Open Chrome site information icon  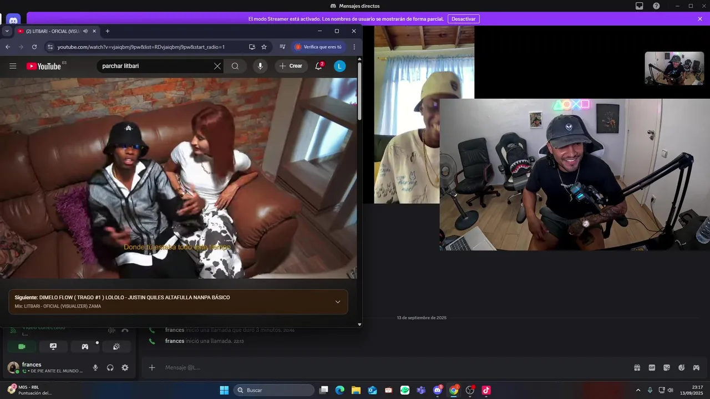click(x=50, y=47)
